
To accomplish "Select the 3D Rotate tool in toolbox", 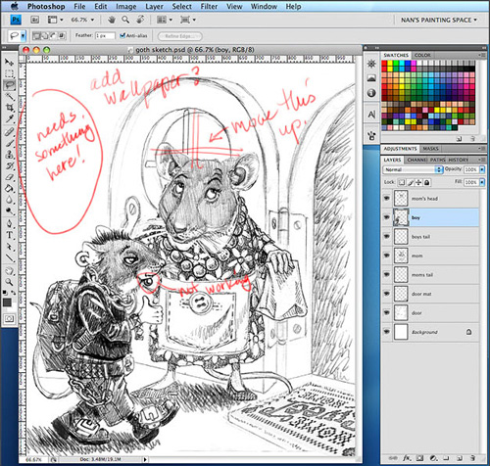I will click(x=10, y=271).
